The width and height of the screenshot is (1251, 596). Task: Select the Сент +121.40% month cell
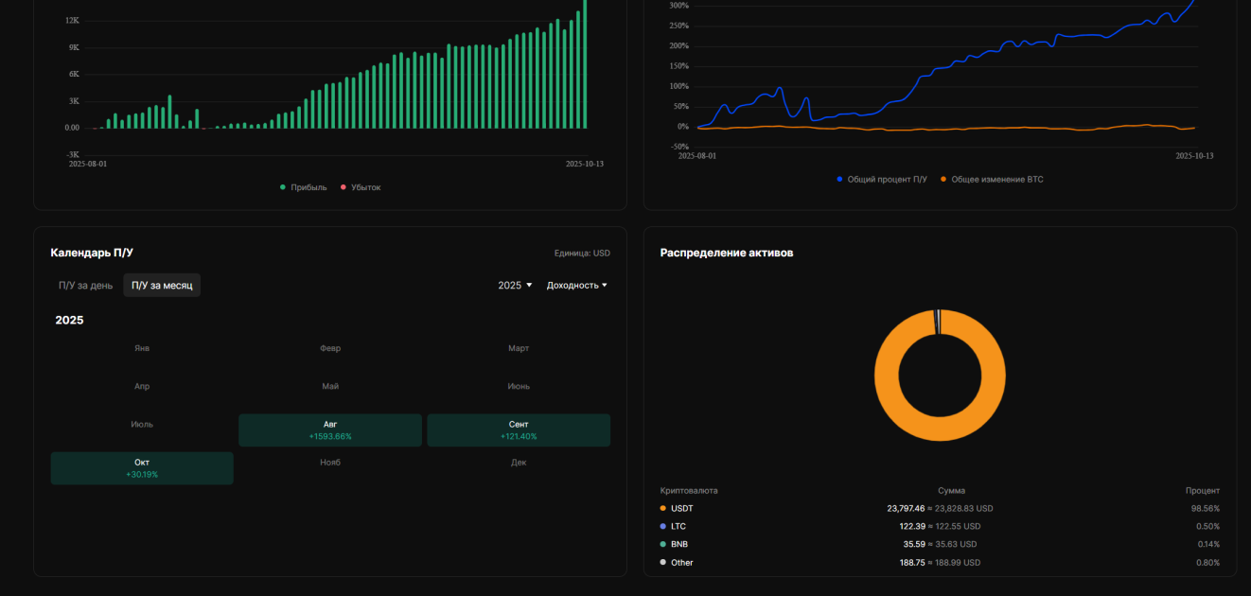519,430
